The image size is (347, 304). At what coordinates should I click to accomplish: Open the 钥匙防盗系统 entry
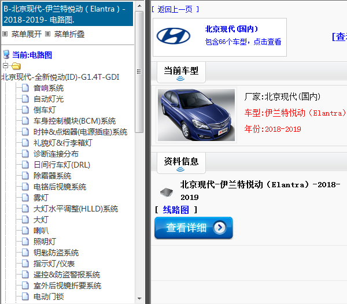click(56, 253)
